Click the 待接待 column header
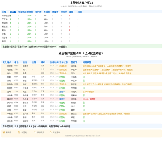 55,12
